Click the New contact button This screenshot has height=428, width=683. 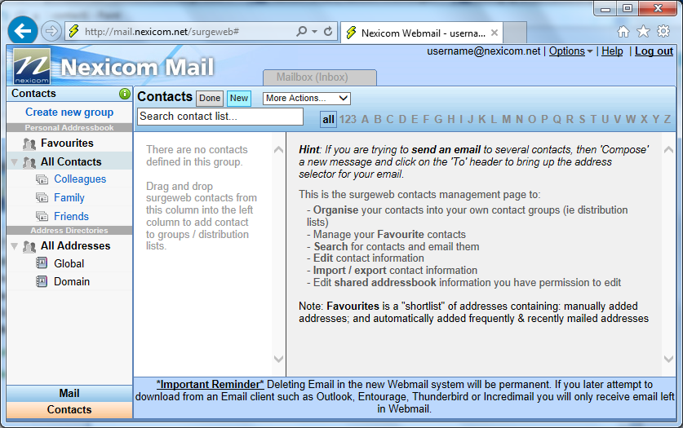pyautogui.click(x=239, y=99)
